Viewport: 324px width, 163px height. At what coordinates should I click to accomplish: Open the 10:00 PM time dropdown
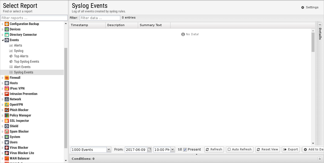click(x=173, y=150)
